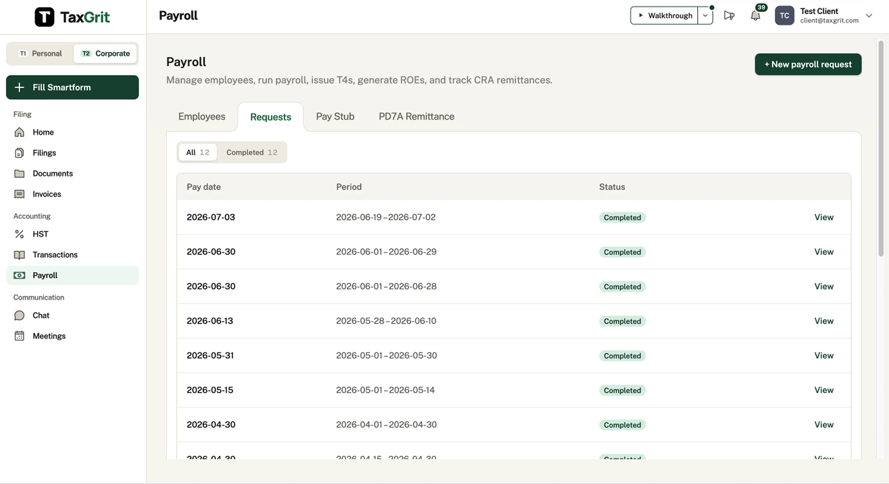The width and height of the screenshot is (889, 484).
Task: Click the notifications bell icon
Action: pos(755,15)
